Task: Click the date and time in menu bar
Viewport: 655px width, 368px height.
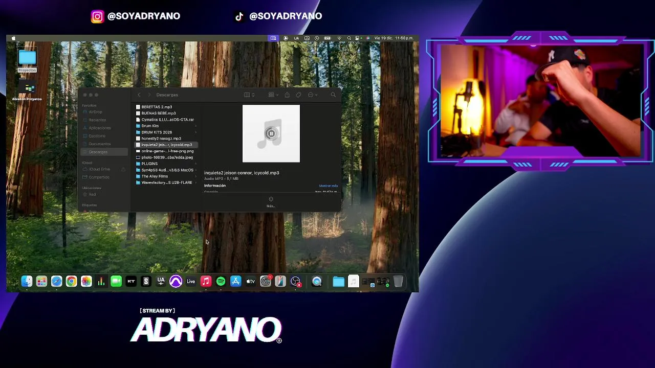Action: tap(394, 38)
